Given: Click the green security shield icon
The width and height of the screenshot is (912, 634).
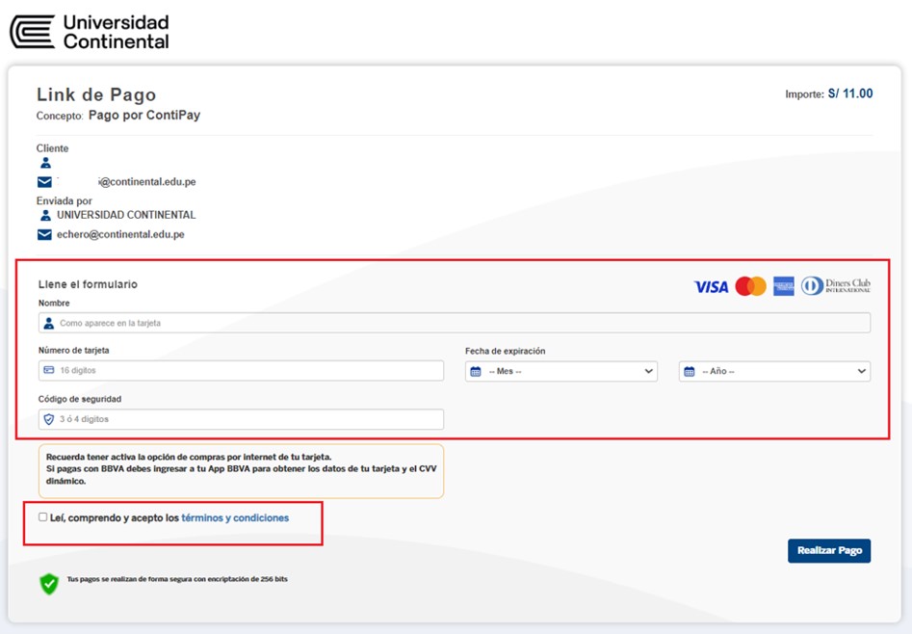Looking at the screenshot, I should [x=48, y=583].
